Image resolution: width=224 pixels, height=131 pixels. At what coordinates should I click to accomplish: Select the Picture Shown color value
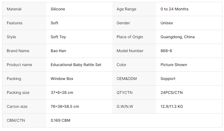[174, 65]
